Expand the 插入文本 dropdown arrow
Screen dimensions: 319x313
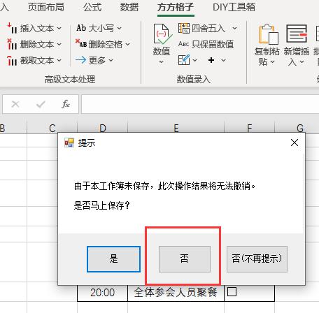click(59, 29)
